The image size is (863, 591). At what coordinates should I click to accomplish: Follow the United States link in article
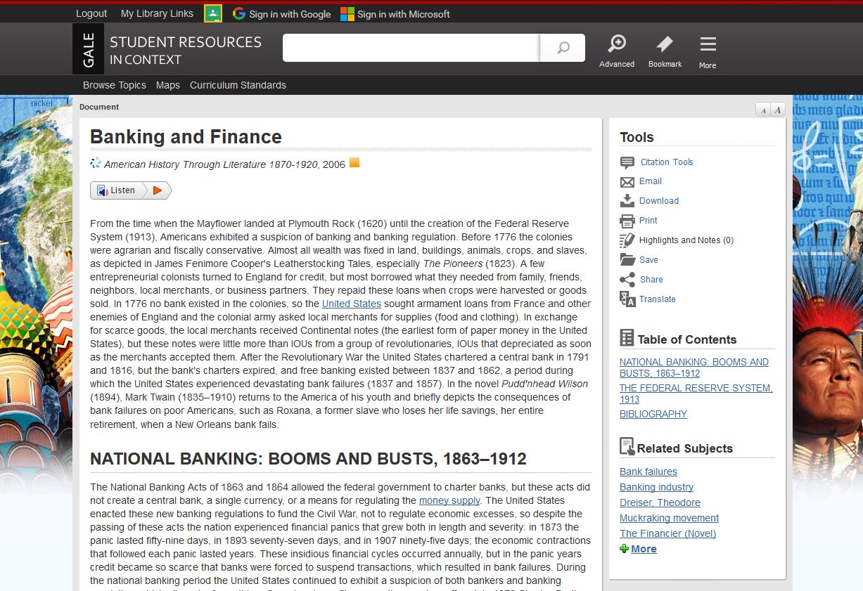(x=352, y=304)
